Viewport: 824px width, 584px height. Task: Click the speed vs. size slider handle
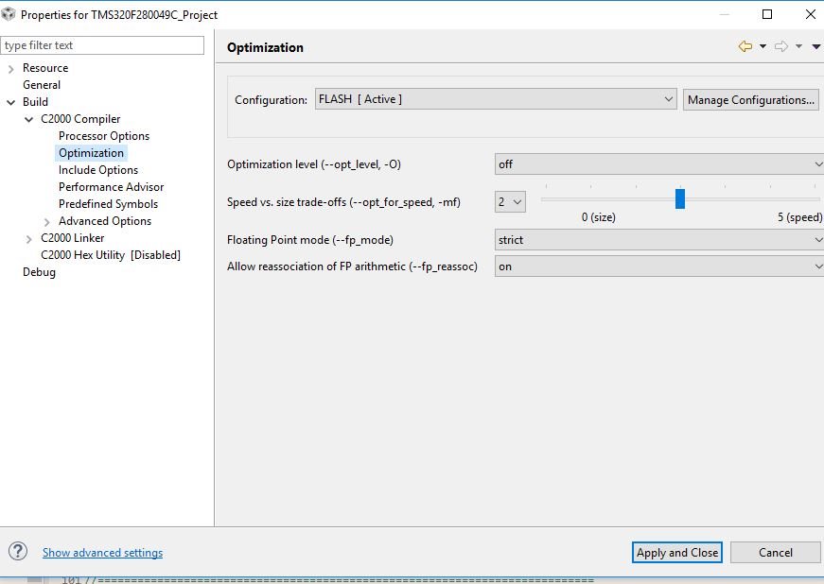(680, 198)
